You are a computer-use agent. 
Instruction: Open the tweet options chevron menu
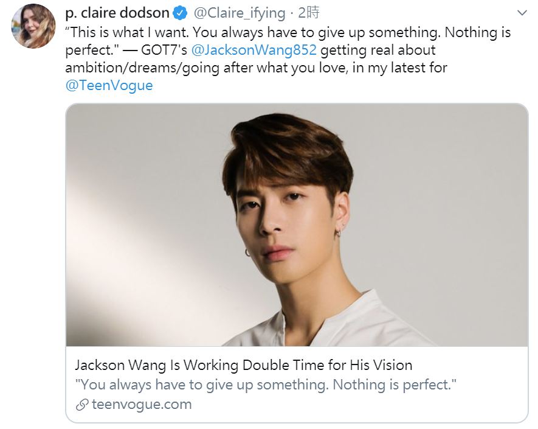[x=522, y=13]
